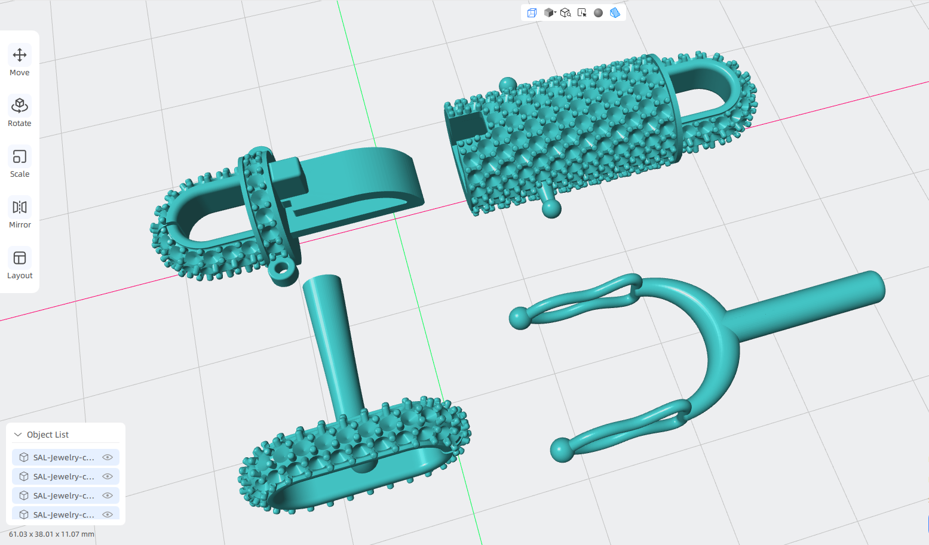Hide the first SAL-Jewelry object

click(108, 457)
